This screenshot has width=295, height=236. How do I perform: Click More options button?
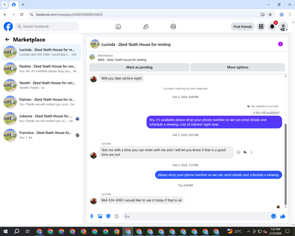pos(238,67)
